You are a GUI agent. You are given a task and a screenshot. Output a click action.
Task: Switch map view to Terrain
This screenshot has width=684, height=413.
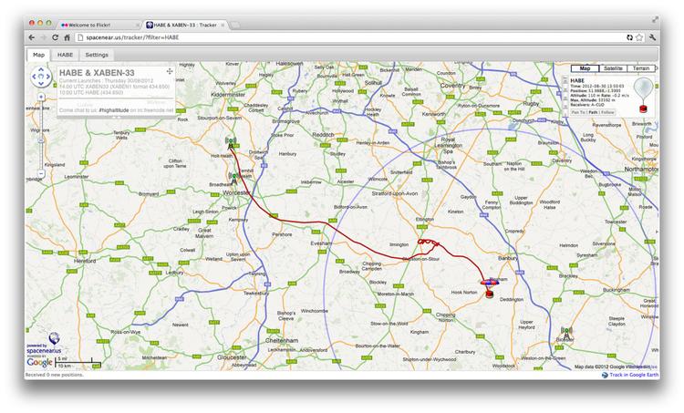641,68
